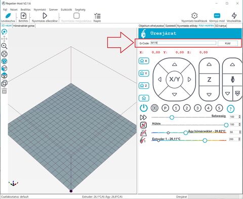Fit objects to view icon
The height and width of the screenshot is (199, 243).
[x=4, y=54]
